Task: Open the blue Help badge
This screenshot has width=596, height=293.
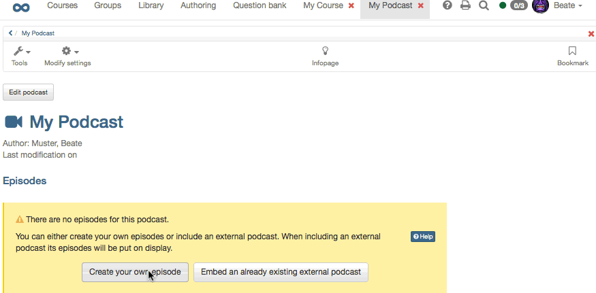Action: point(422,237)
